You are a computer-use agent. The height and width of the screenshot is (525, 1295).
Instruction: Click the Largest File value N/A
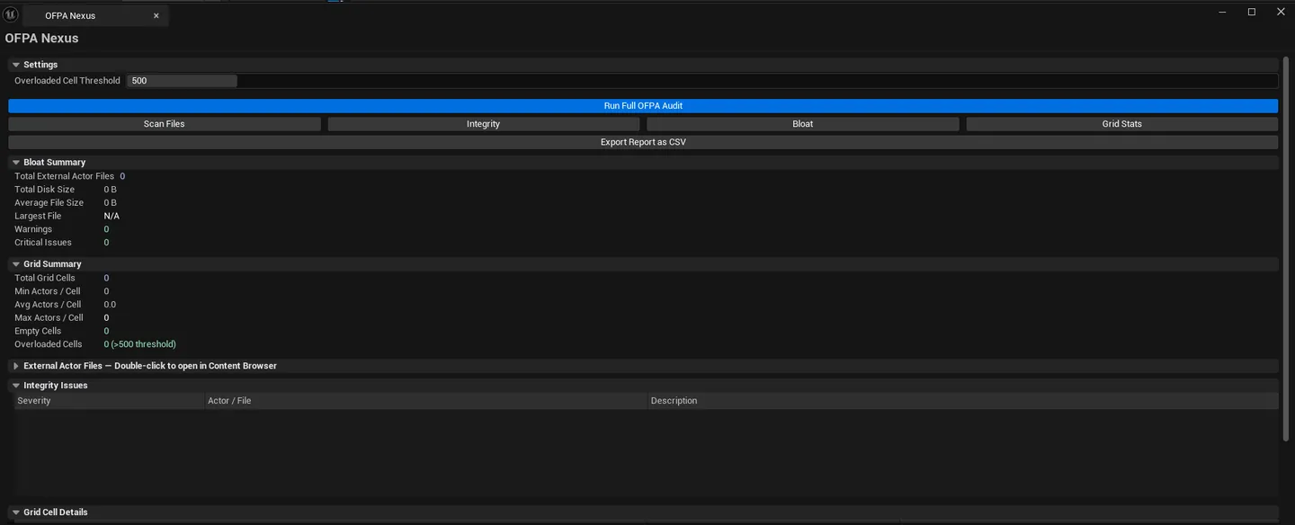point(112,217)
